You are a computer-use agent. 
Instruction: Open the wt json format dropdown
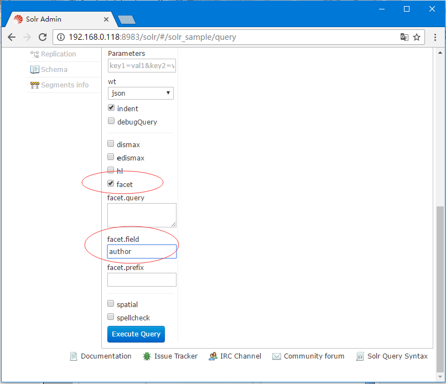click(141, 94)
